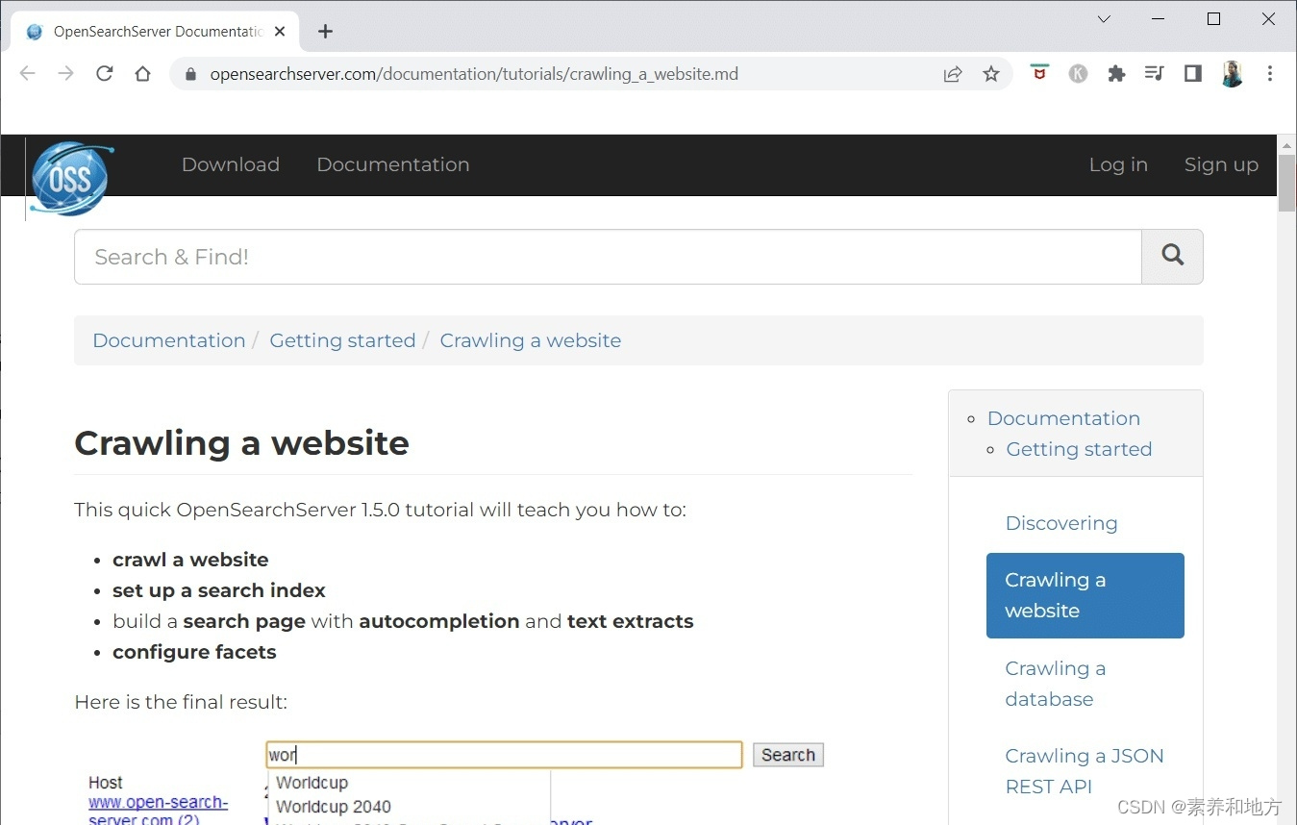
Task: Focus the Search & Find input
Action: [x=608, y=257]
